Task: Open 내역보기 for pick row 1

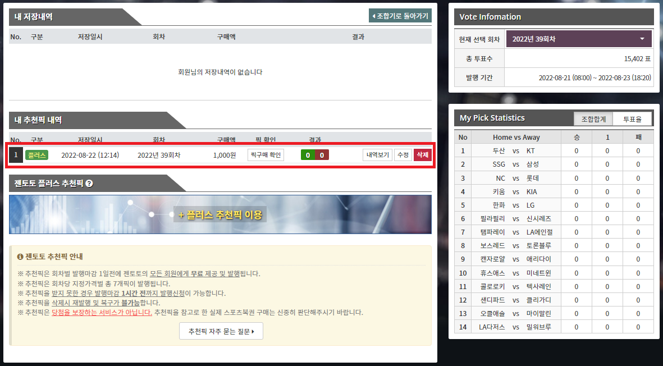Action: tap(377, 155)
